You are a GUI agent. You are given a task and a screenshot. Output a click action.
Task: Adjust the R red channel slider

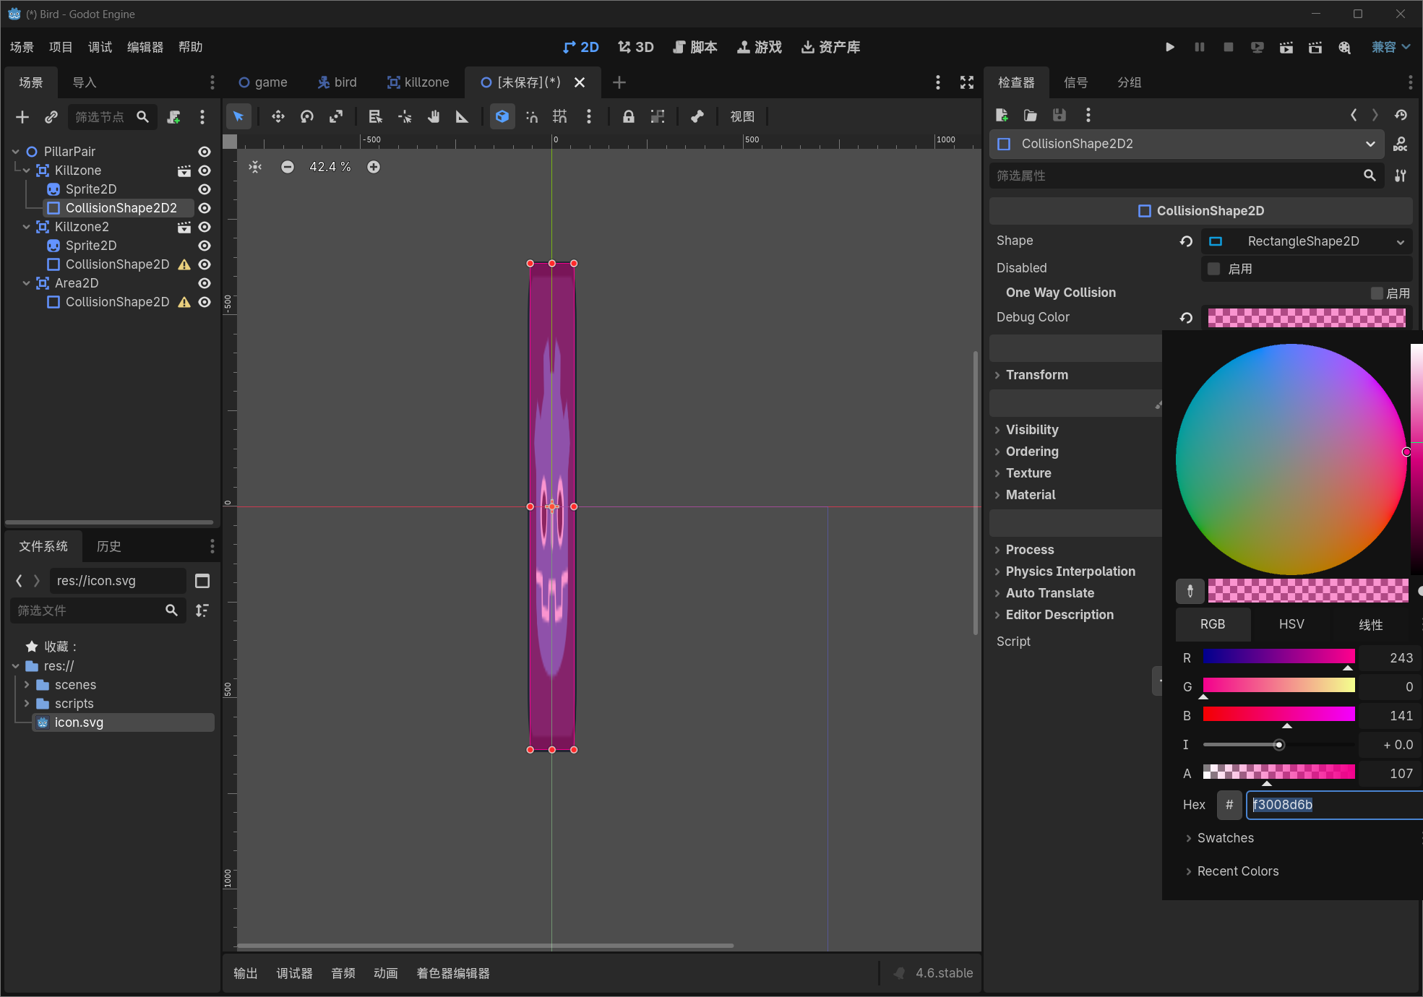click(x=1279, y=657)
